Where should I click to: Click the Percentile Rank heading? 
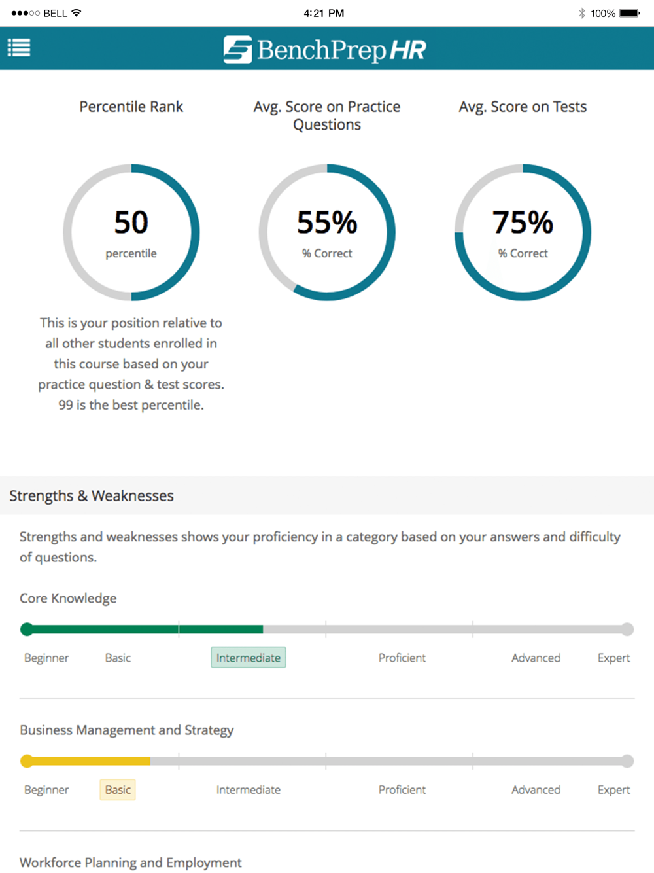[131, 107]
